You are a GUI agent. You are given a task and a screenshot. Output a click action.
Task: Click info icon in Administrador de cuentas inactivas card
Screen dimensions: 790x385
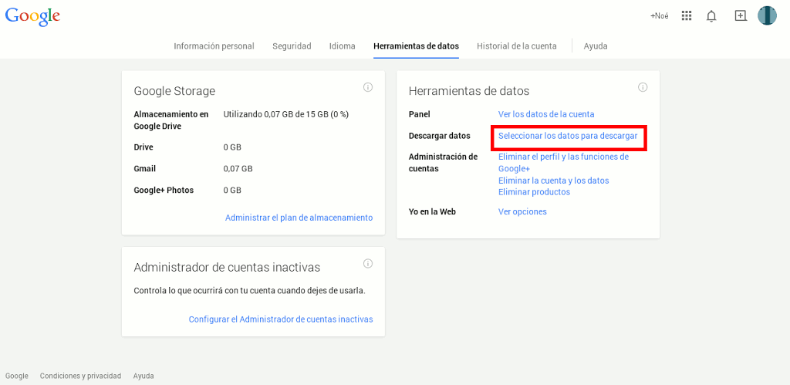point(368,263)
